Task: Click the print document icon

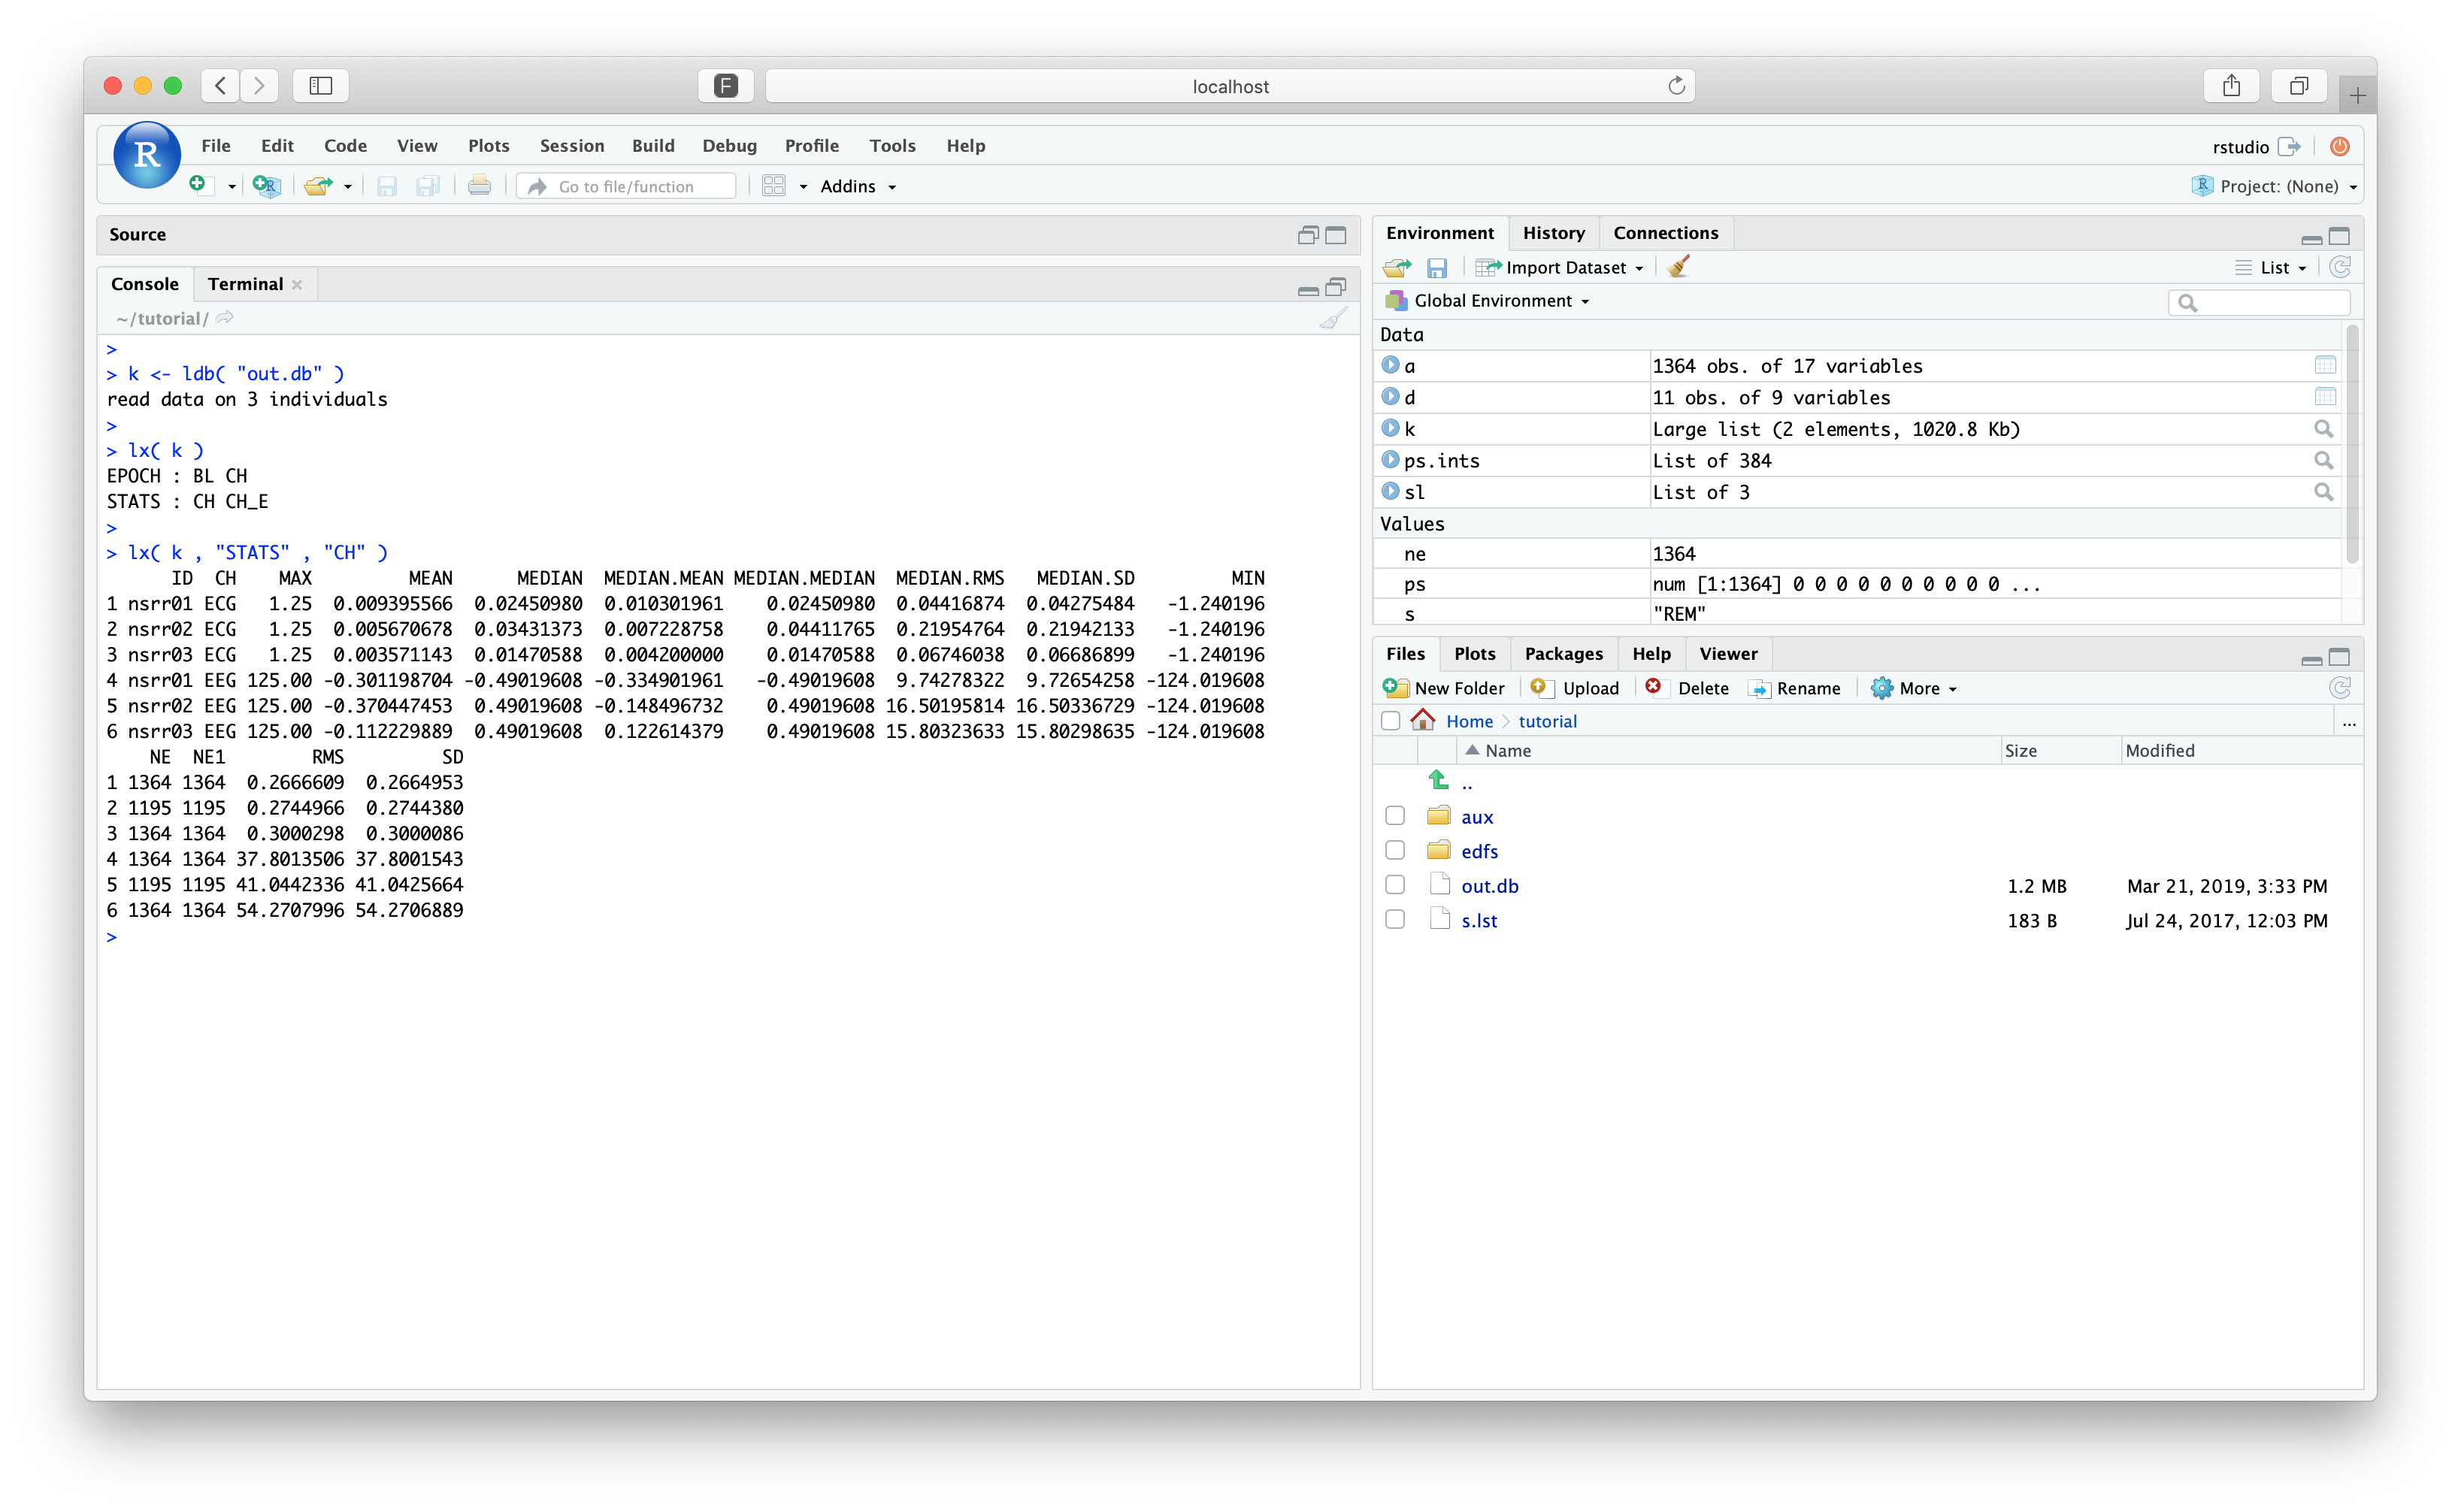Action: [479, 186]
